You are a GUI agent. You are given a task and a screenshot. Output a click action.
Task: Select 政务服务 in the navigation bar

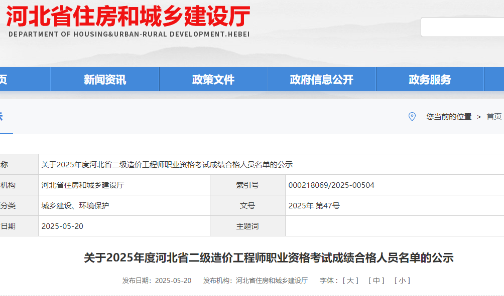430,80
